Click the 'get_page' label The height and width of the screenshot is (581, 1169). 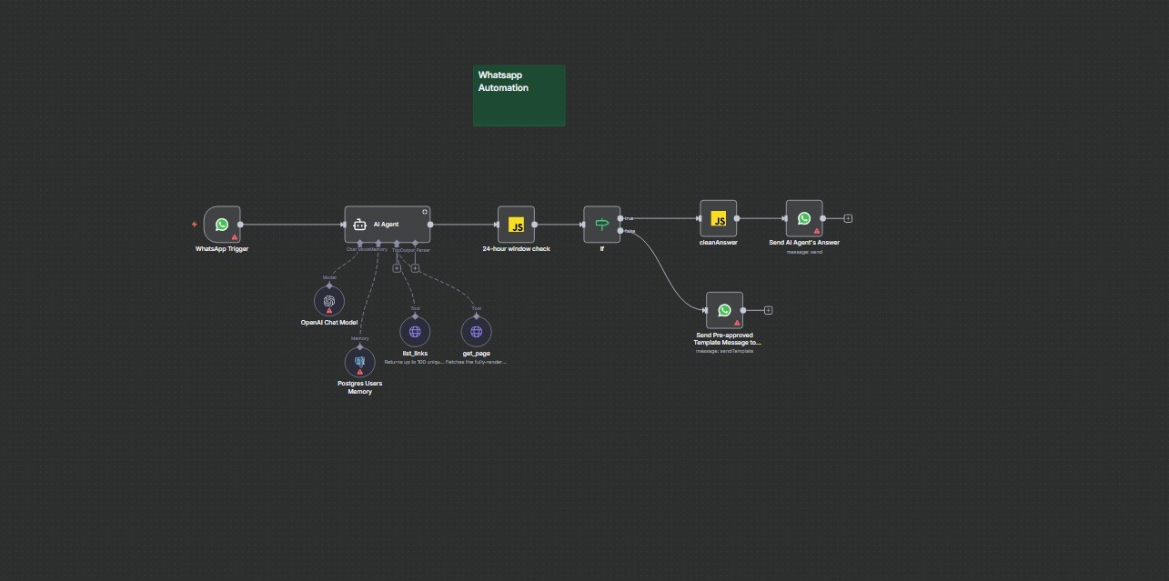pyautogui.click(x=476, y=353)
